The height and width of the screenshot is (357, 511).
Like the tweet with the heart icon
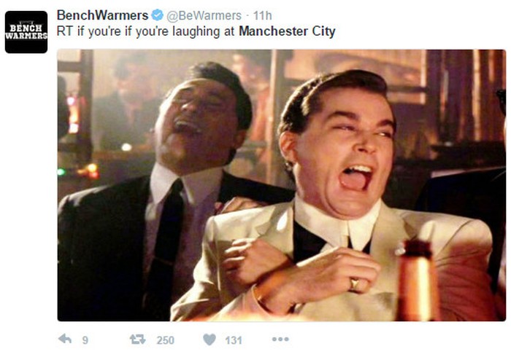[x=210, y=340]
